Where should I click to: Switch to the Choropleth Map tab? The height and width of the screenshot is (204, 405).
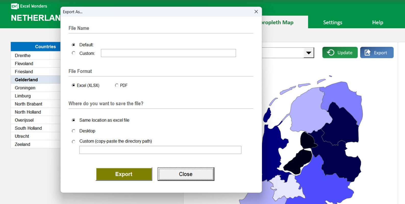pyautogui.click(x=285, y=22)
